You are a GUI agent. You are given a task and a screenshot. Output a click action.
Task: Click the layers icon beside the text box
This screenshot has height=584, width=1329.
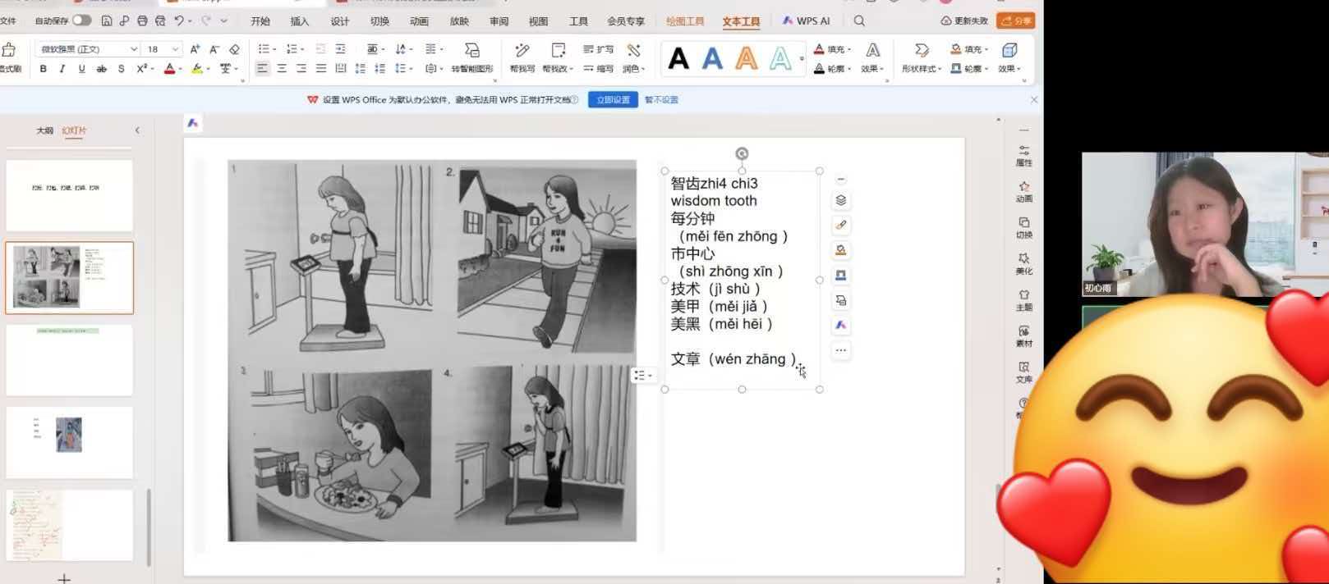[x=840, y=200]
